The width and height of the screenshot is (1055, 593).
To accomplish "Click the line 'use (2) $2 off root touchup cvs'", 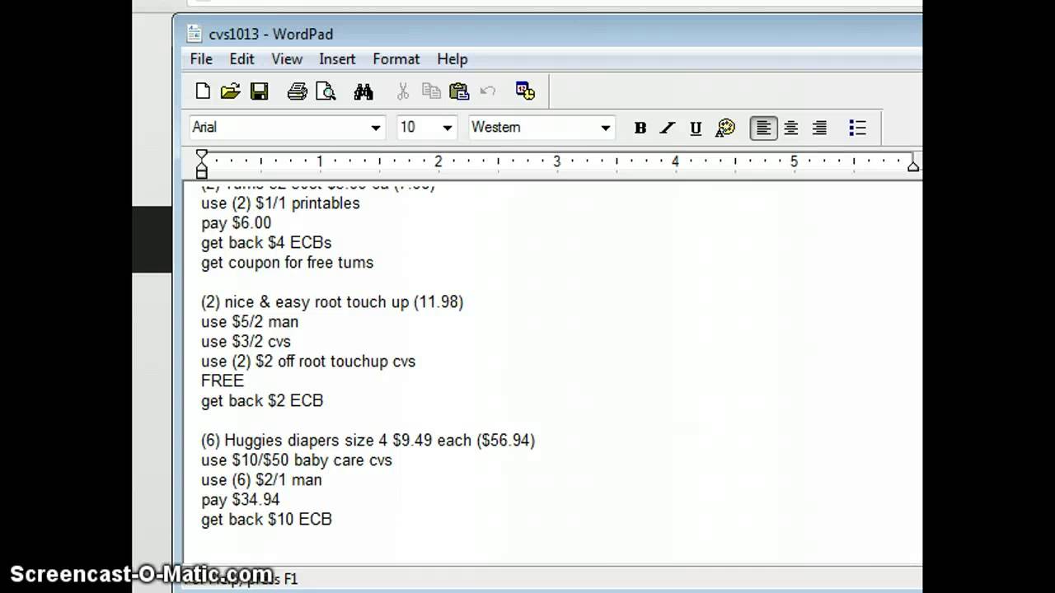I will (308, 362).
